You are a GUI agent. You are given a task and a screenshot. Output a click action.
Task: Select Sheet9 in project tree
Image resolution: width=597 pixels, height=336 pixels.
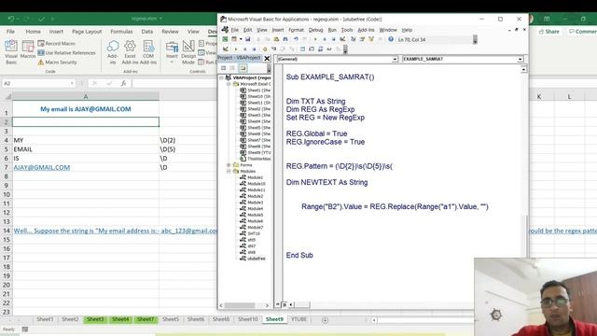tap(259, 152)
